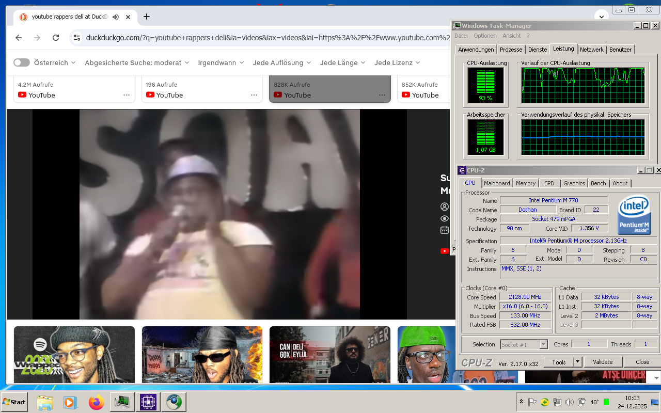Expand the Österreich region dropdown

55,62
